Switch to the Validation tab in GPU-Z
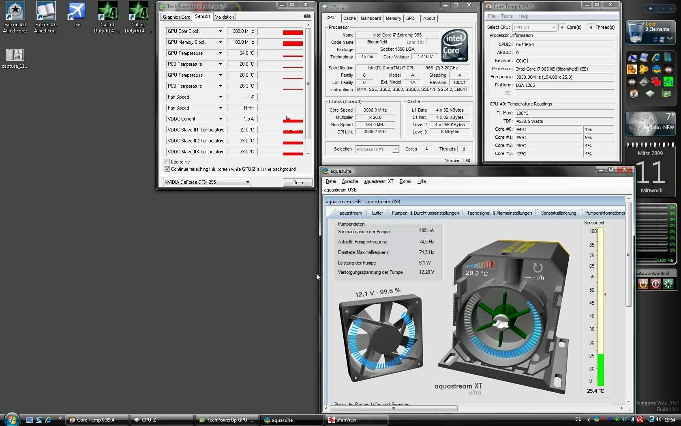Image resolution: width=681 pixels, height=426 pixels. coord(225,17)
